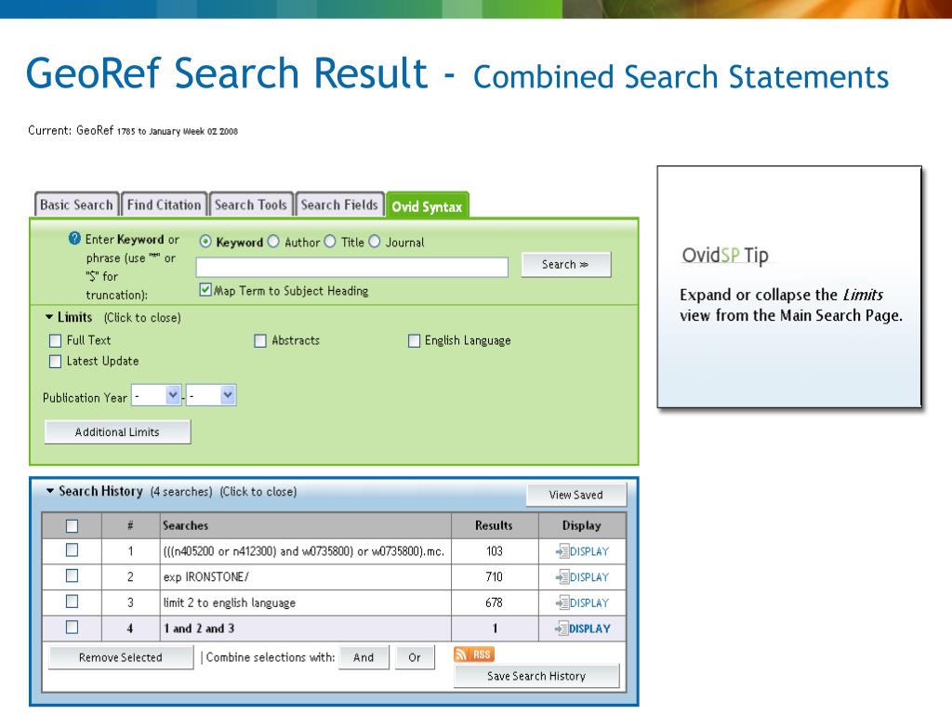
Task: Switch to the Basic Search tab
Action: (x=76, y=205)
